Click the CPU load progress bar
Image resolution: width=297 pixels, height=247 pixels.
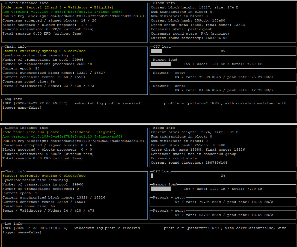click(156, 51)
